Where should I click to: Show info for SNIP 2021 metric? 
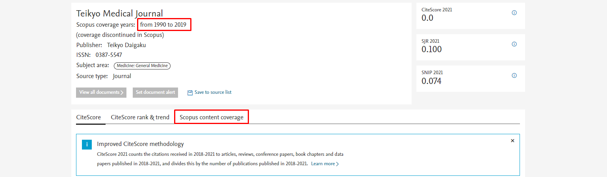pyautogui.click(x=514, y=75)
